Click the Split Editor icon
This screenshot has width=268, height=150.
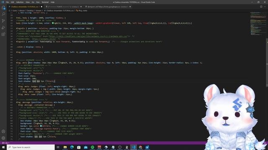pyautogui.click(x=261, y=7)
